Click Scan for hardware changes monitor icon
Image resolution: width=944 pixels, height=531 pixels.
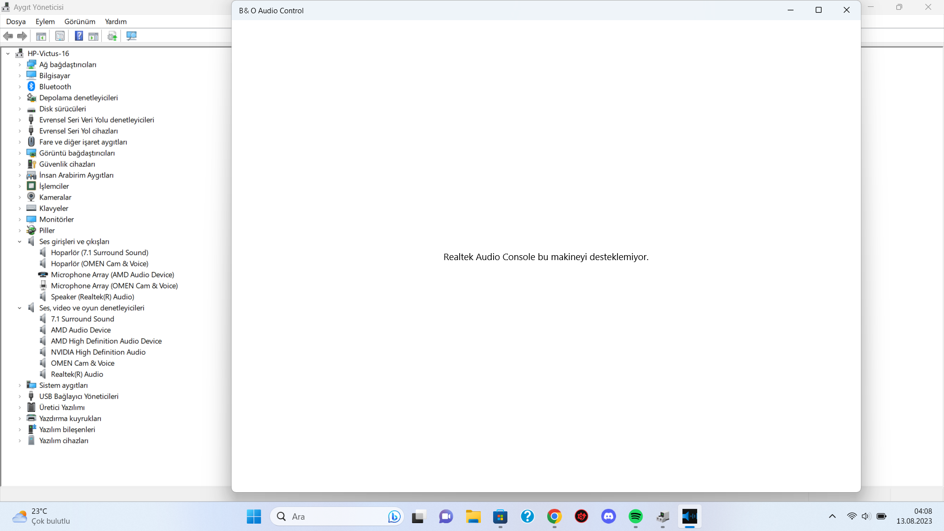point(131,36)
